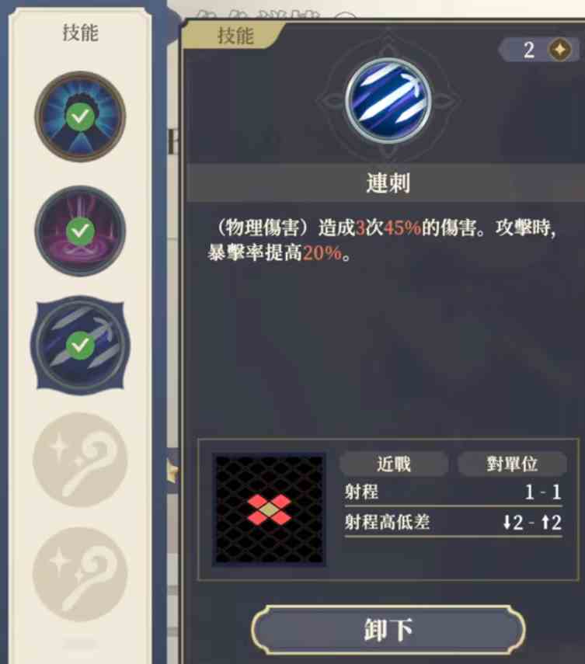The image size is (585, 664).
Task: Toggle checkmark on blade skill slot
Action: [x=80, y=346]
